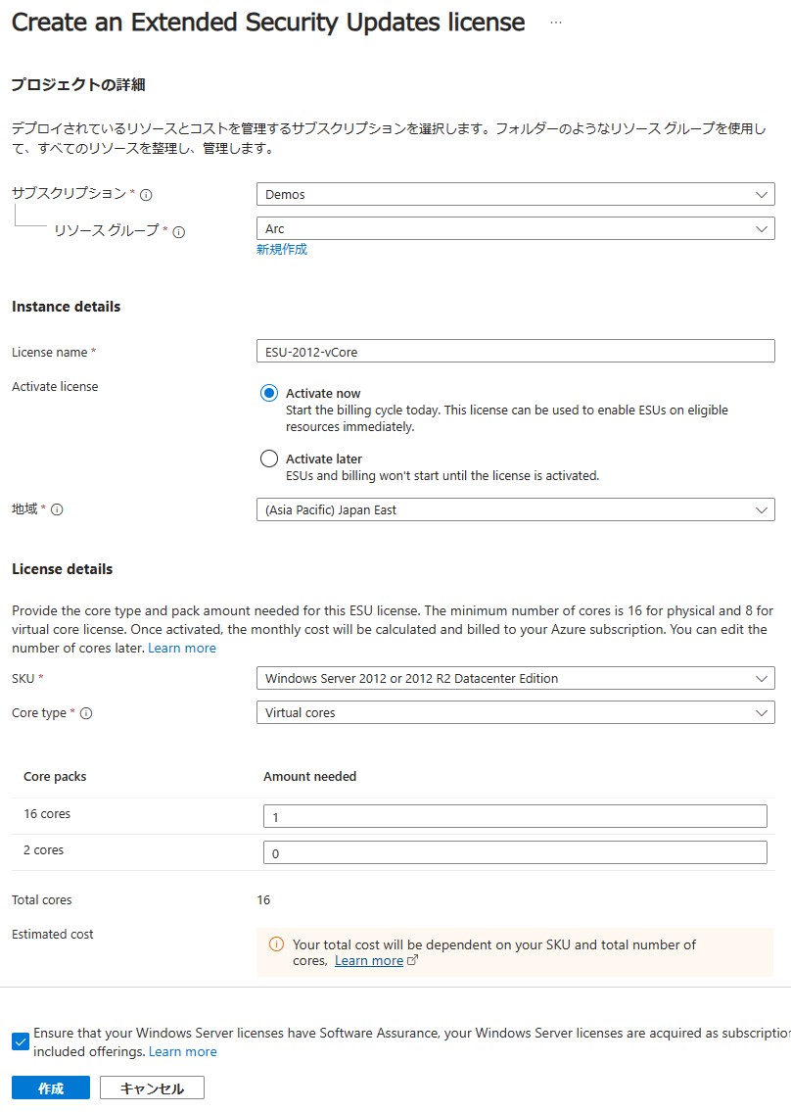Toggle the Software Assurance confirmation checkbox

[21, 1041]
